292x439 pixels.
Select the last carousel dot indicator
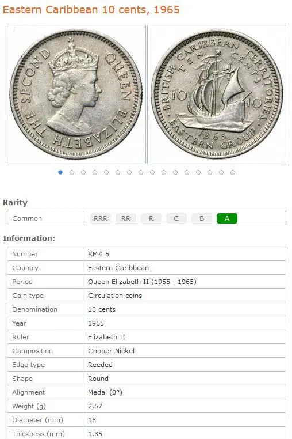coord(232,172)
